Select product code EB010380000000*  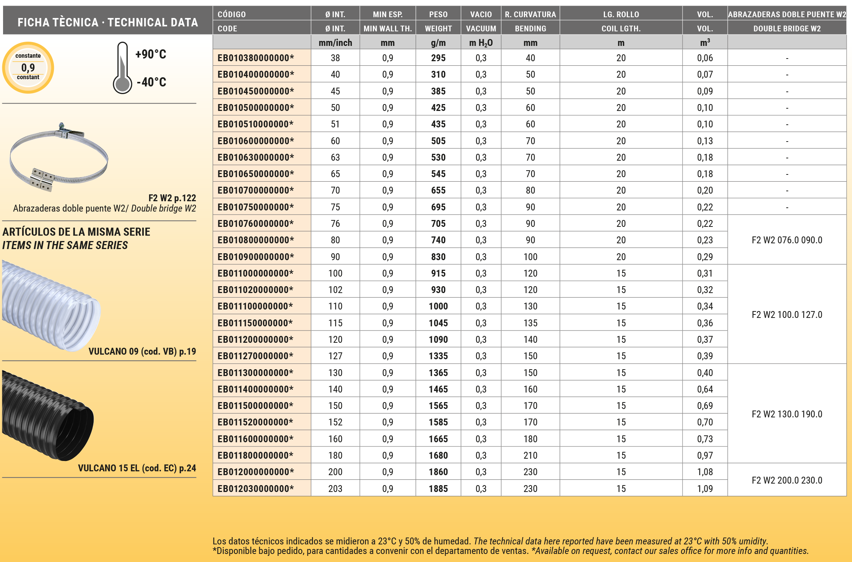click(x=255, y=58)
